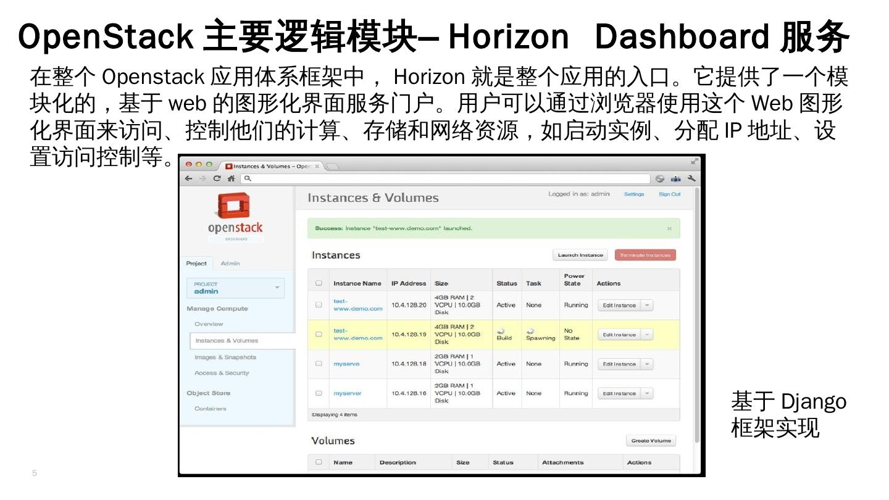This screenshot has width=889, height=500.
Task: Select the Instances & Volumes browser tab
Action: 272,166
